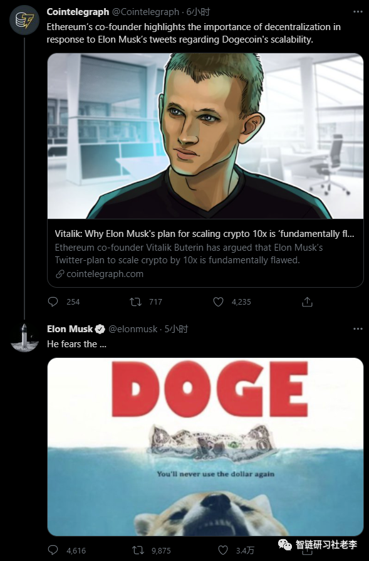
Task: Retweet Elon Musk's DOGE post
Action: point(138,550)
